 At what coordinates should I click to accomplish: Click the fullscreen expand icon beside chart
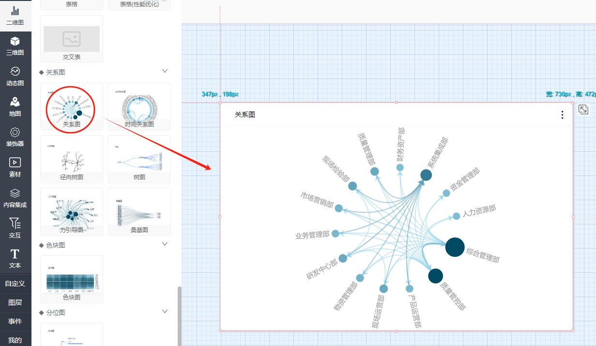583,110
